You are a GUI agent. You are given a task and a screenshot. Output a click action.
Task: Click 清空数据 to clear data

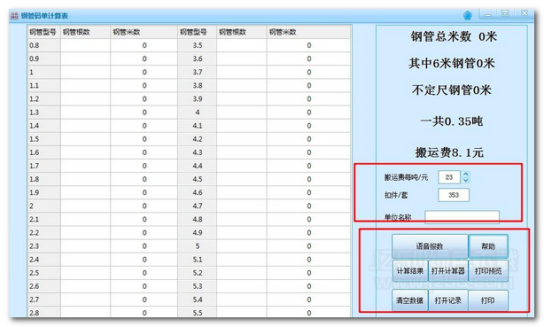click(409, 300)
